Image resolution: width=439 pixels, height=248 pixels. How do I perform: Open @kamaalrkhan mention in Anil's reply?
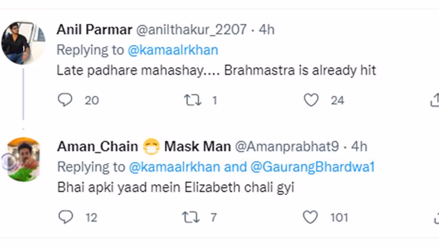click(173, 50)
